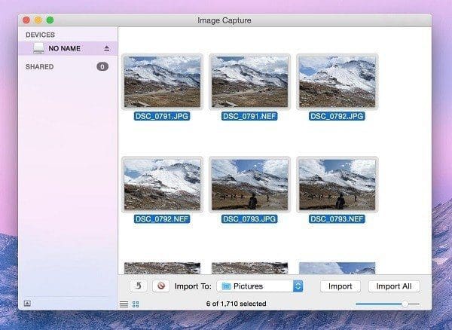
Task: Click the Image Capture window title
Action: click(224, 20)
